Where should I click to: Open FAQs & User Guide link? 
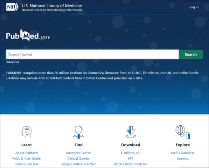click(26, 159)
